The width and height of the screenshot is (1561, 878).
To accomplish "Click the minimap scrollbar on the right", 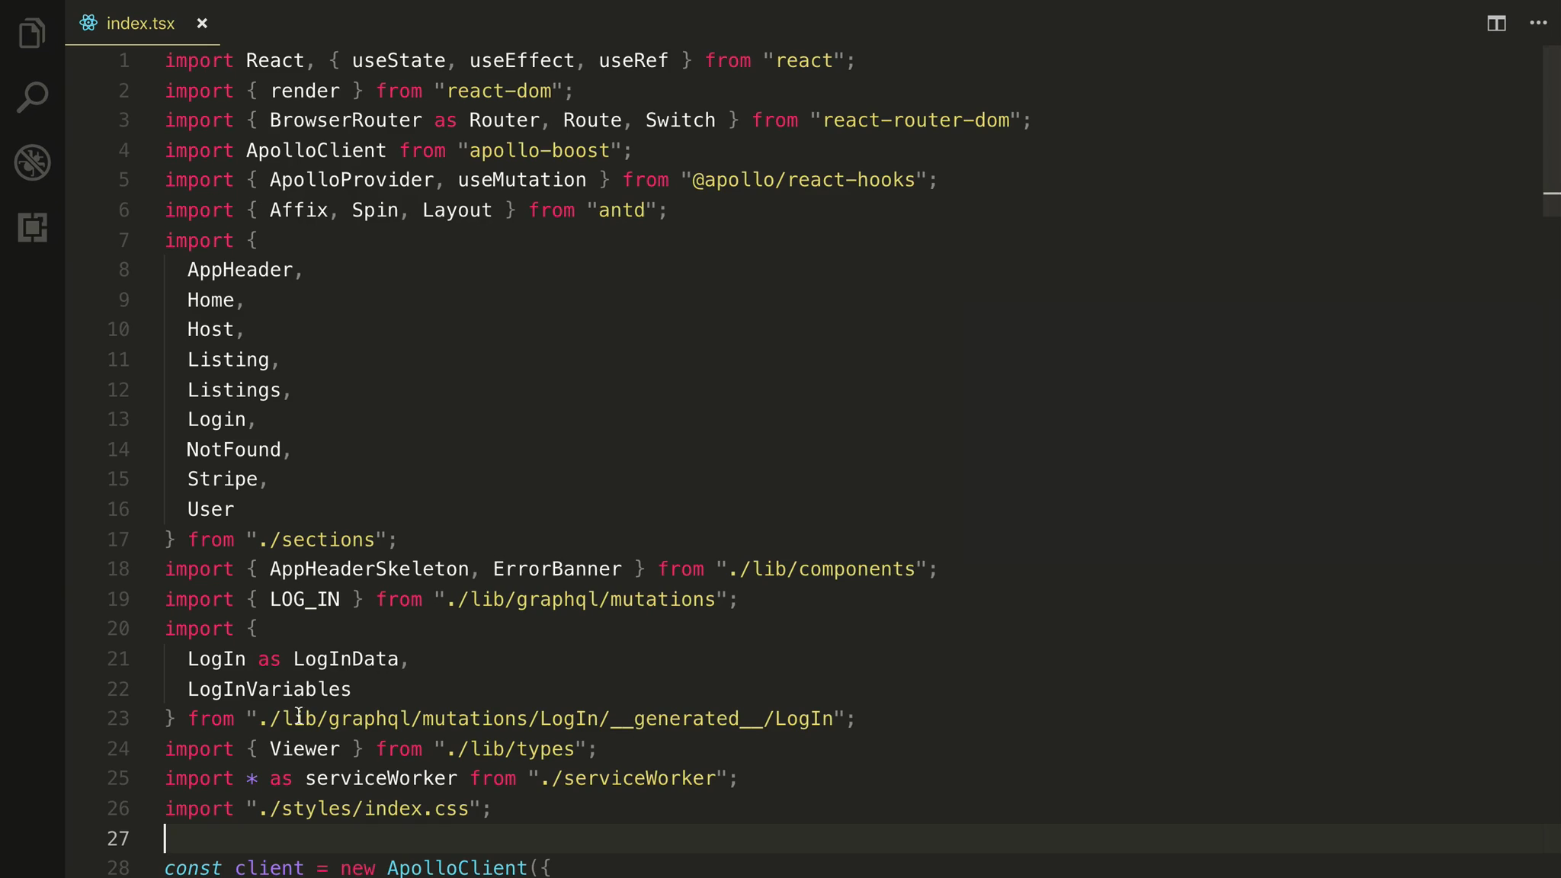I will tap(1551, 130).
